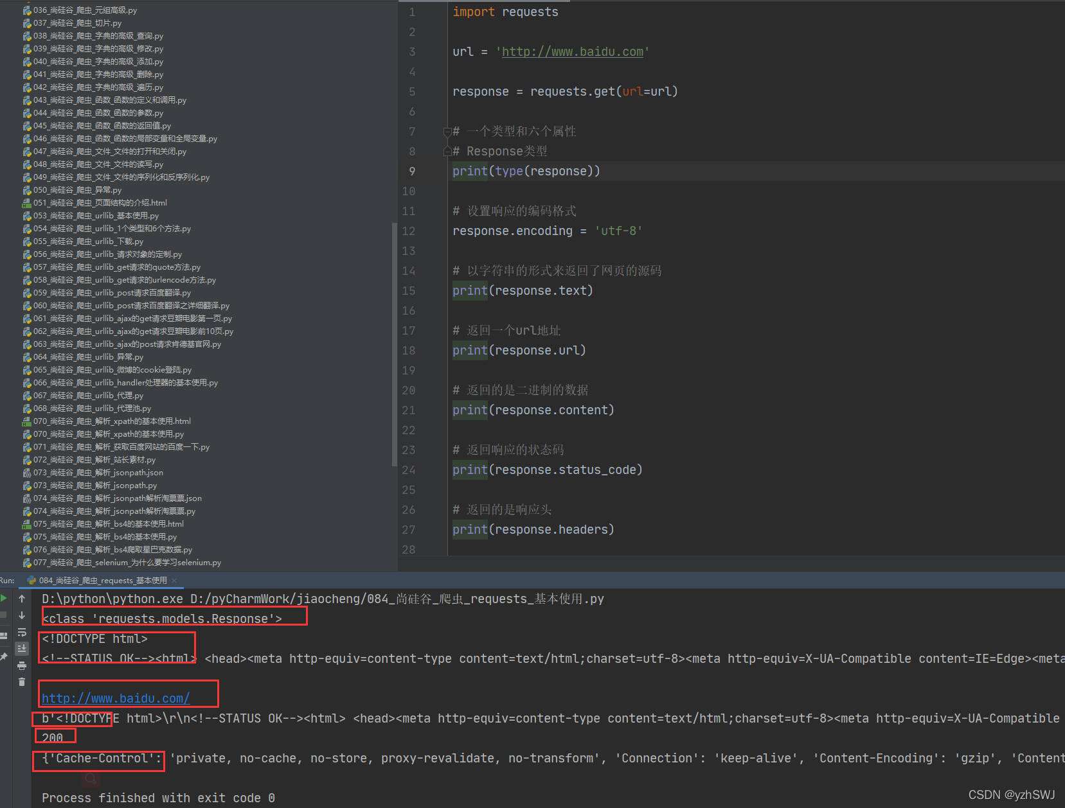Print the console contents
The image size is (1065, 808).
pyautogui.click(x=22, y=666)
